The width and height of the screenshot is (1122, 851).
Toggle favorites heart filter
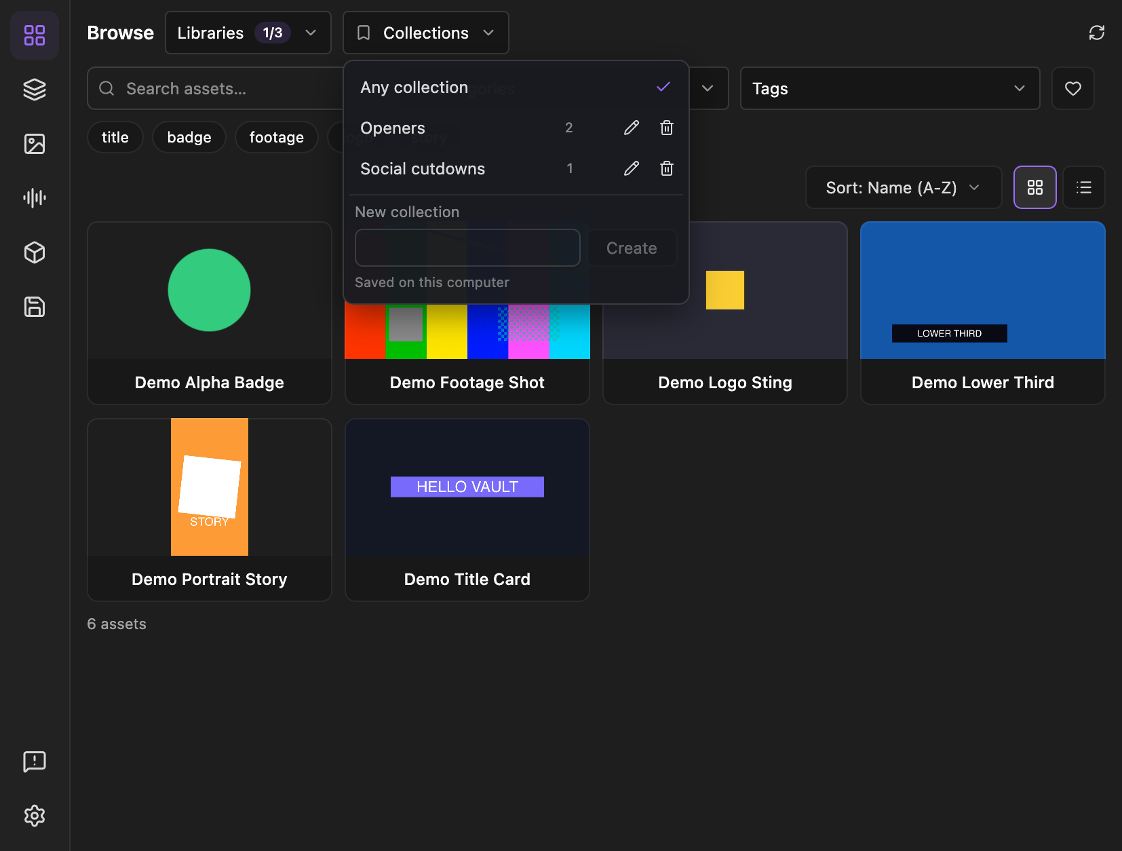[x=1073, y=88]
